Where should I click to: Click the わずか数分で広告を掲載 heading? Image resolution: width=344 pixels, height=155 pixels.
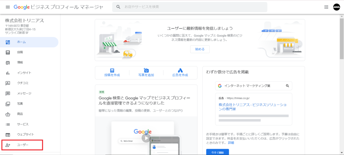pyautogui.click(x=227, y=72)
